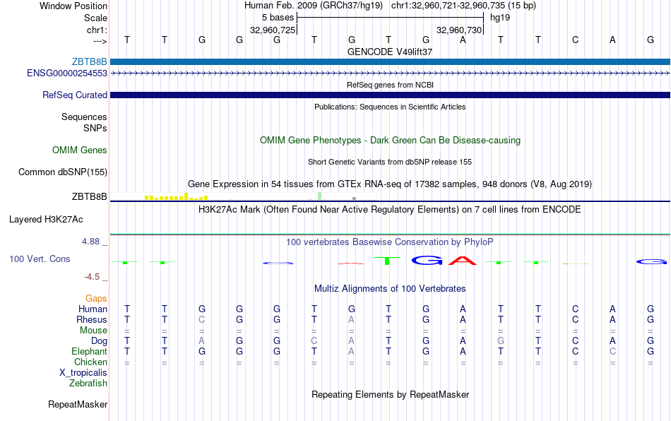This screenshot has height=421, width=671.
Task: Select the Dog alignment row label
Action: tap(100, 341)
